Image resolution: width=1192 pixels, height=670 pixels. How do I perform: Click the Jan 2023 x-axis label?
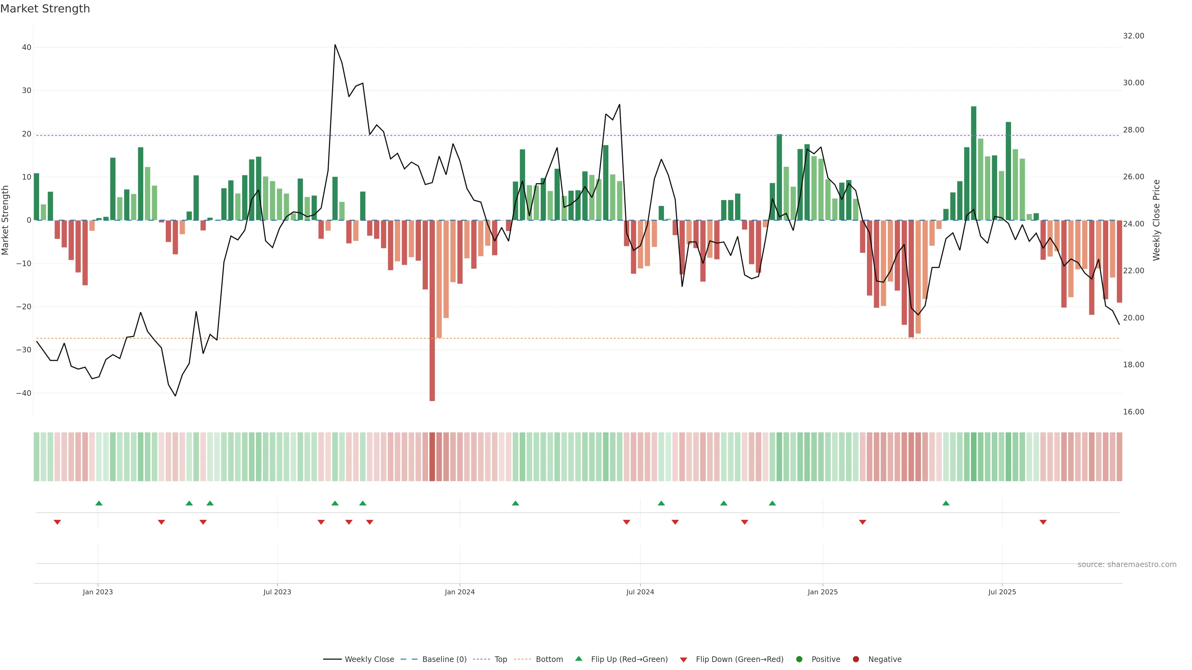98,592
